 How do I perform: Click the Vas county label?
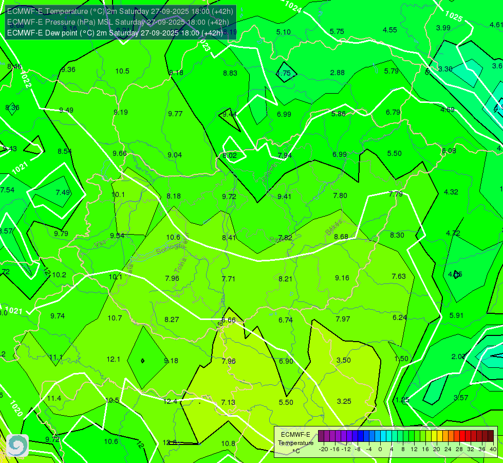point(100,244)
